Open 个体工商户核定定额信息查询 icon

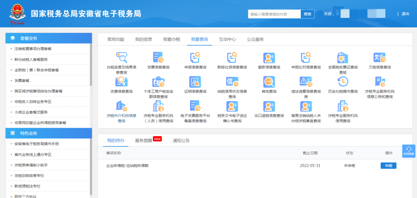(x=158, y=82)
